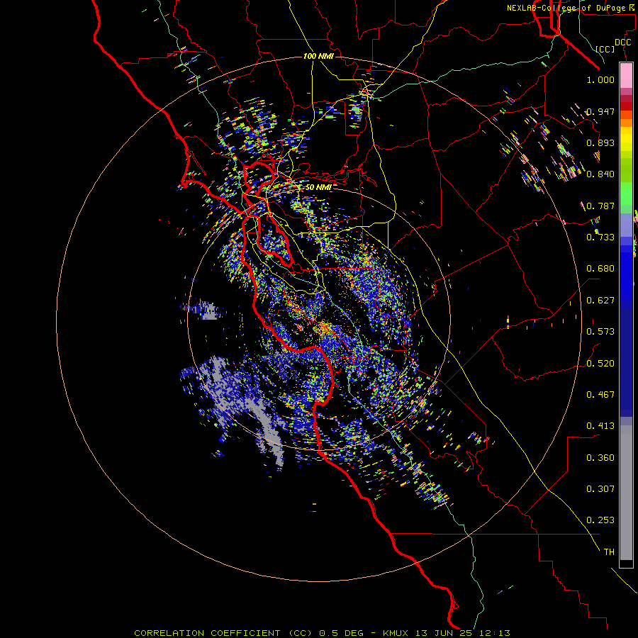Click the gray segment of the color bar
The height and width of the screenshot is (638, 638).
(626, 493)
